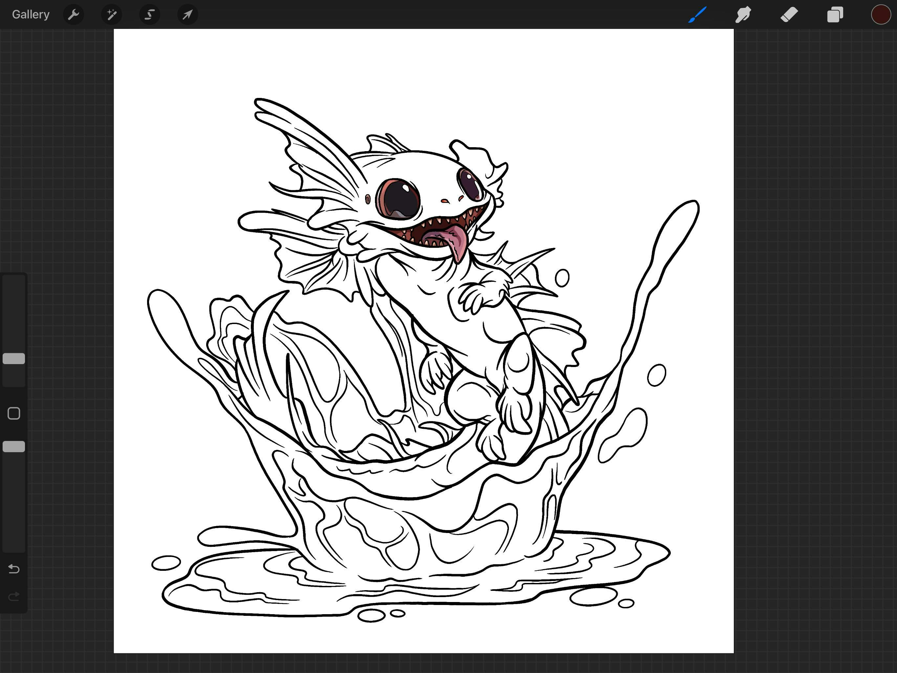Open the Adjustments magic wand menu
The width and height of the screenshot is (897, 673).
click(x=112, y=14)
